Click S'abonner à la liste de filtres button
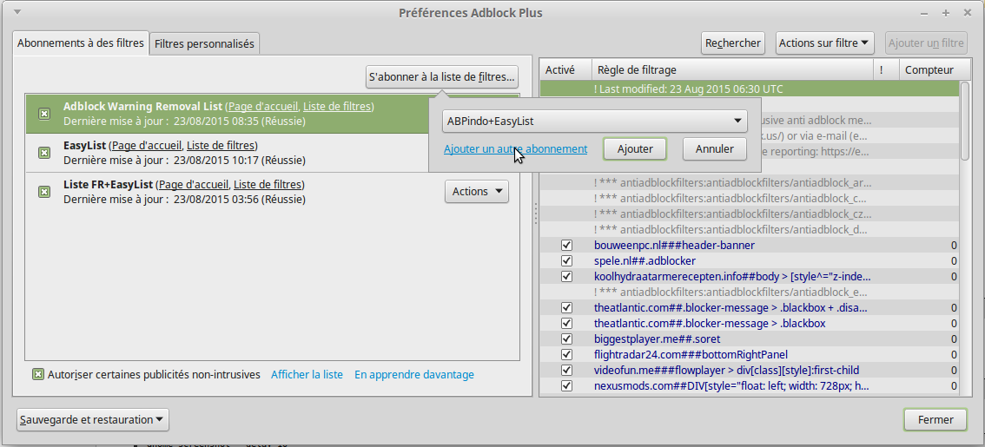 [442, 77]
